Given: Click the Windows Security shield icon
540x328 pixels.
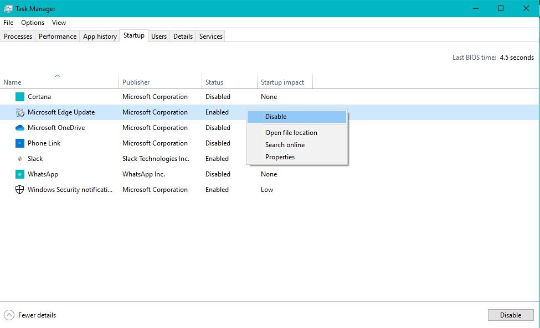Looking at the screenshot, I should (20, 190).
